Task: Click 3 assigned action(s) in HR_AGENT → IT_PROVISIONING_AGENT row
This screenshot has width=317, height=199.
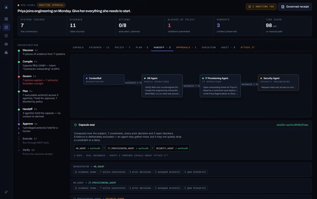Action: click(168, 188)
